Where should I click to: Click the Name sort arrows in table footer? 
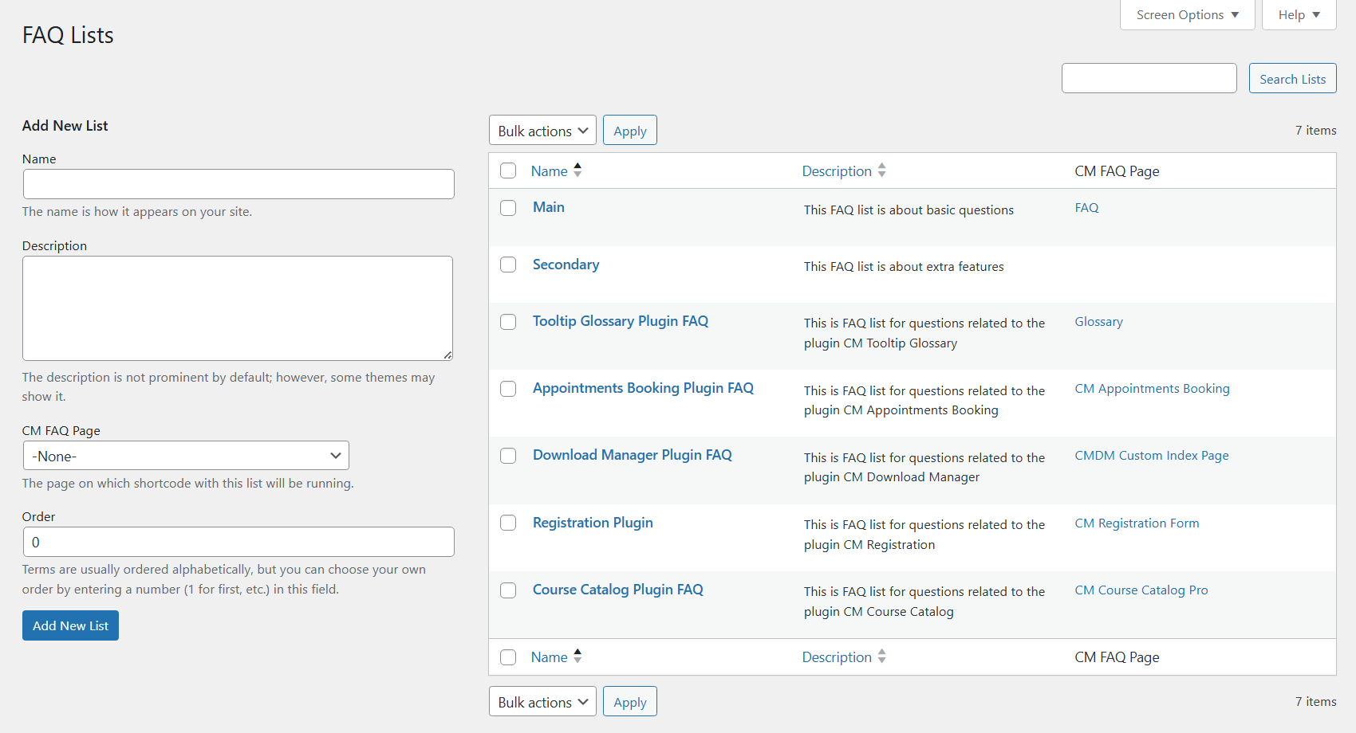577,657
